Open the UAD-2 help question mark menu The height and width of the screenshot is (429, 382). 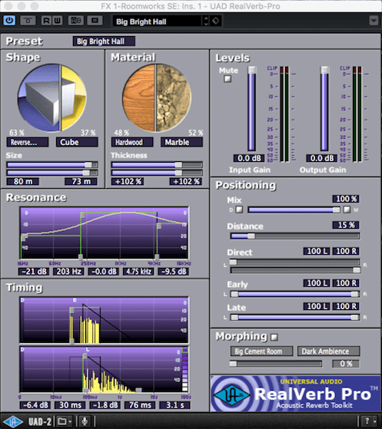click(x=370, y=421)
